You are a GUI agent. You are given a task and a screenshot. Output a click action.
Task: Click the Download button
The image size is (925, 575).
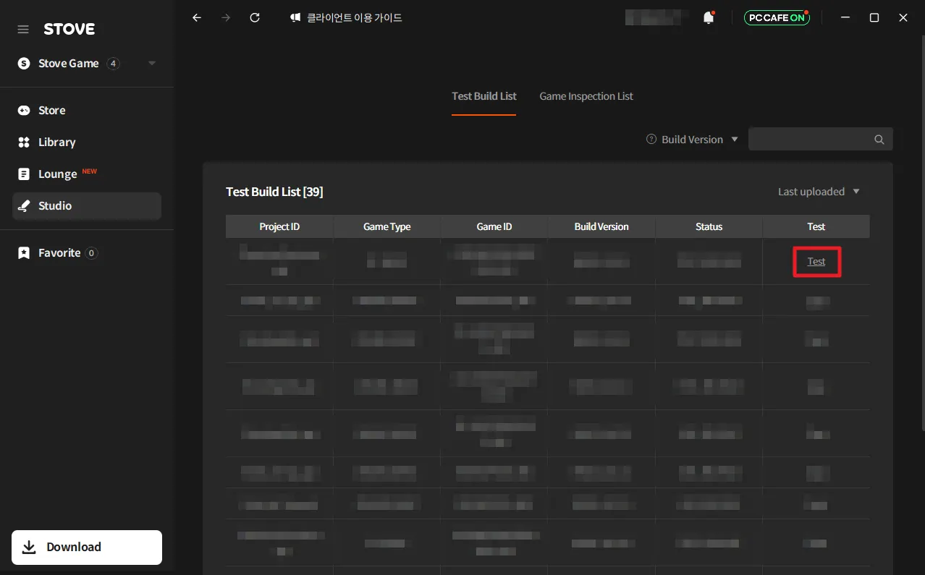click(87, 548)
